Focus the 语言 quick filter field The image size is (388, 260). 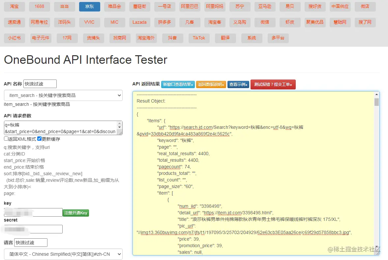31,243
